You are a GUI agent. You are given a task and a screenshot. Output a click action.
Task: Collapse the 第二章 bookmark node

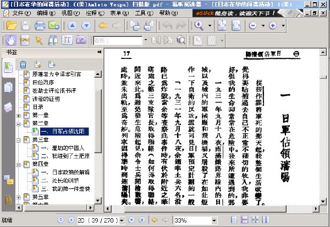coord(19,124)
